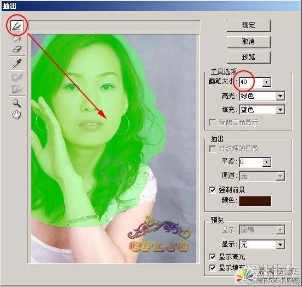The width and height of the screenshot is (302, 287).
Task: Enable 智能高光显示 checkbox
Action: [212, 122]
